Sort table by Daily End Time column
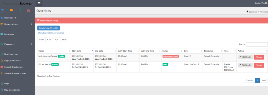The width and height of the screenshot is (268, 95). point(150,51)
